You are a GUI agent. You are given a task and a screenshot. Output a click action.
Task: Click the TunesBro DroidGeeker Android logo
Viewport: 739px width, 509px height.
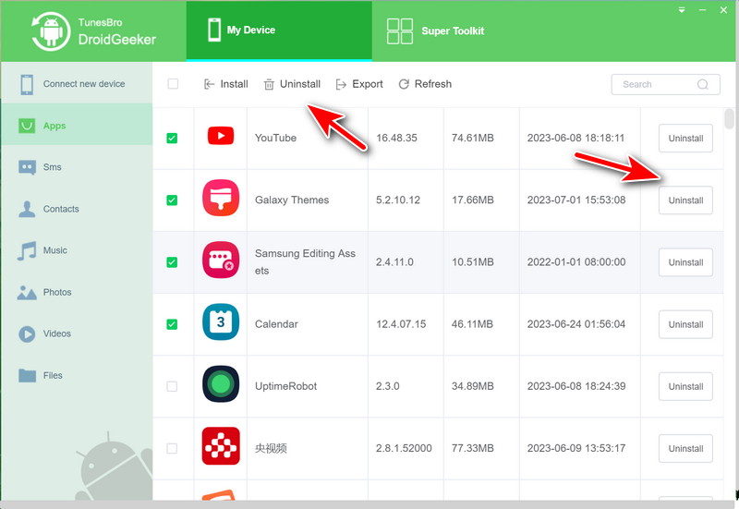point(50,31)
